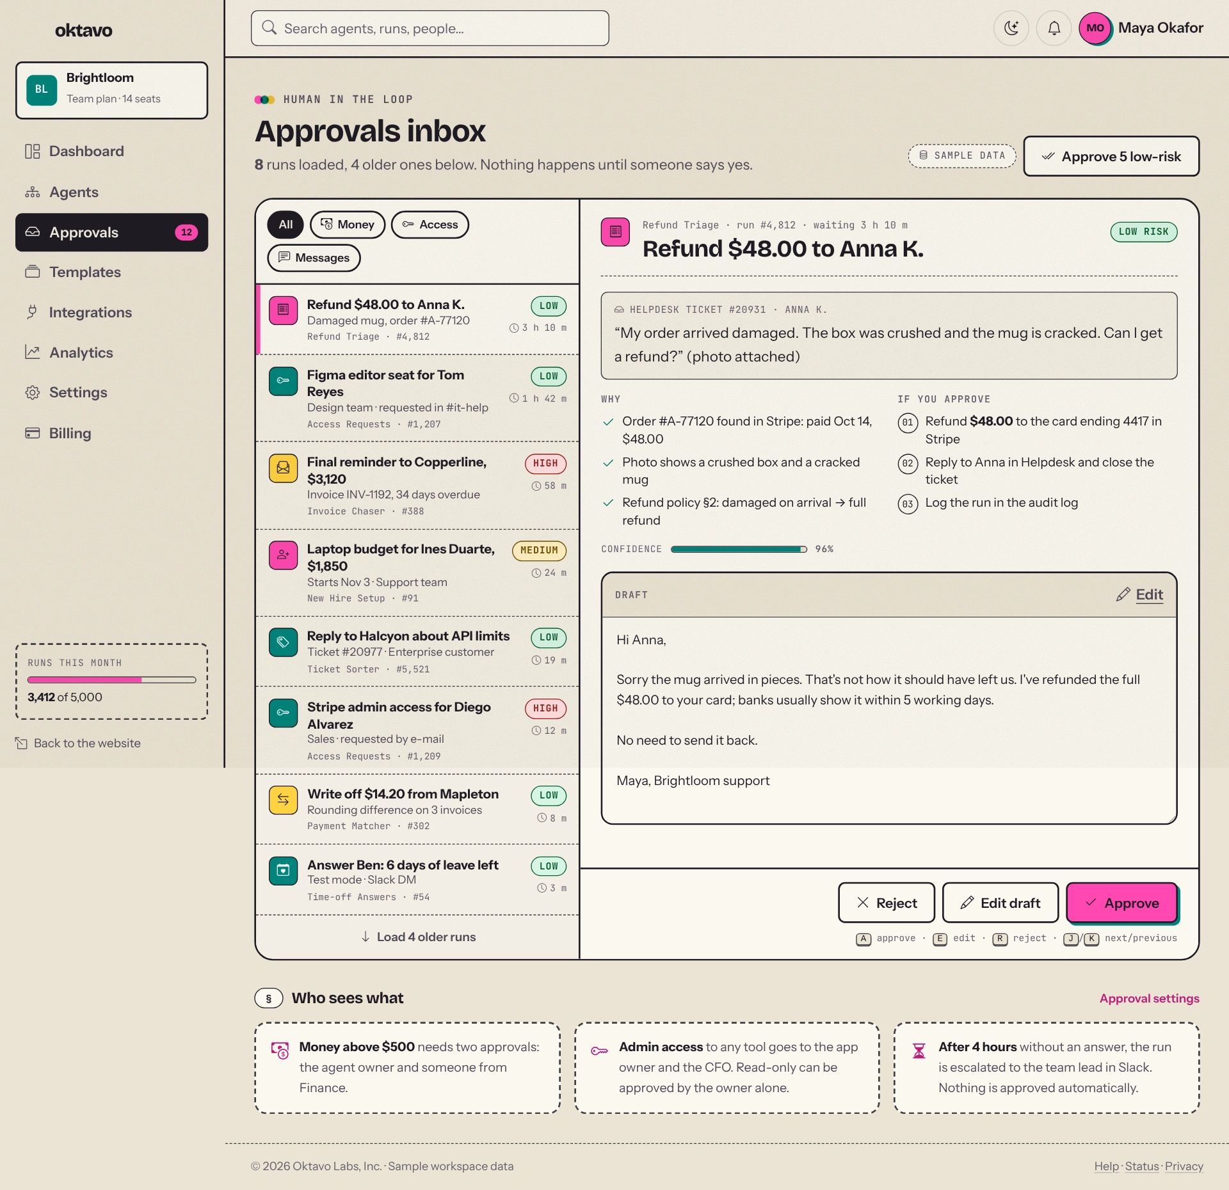
Task: Click the Settings gear icon
Action: pos(32,392)
